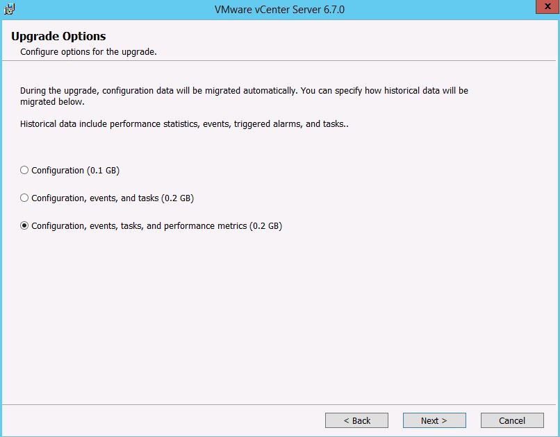Choose the Configuration, events, and tasks radio option
This screenshot has height=437, width=560.
tap(25, 198)
